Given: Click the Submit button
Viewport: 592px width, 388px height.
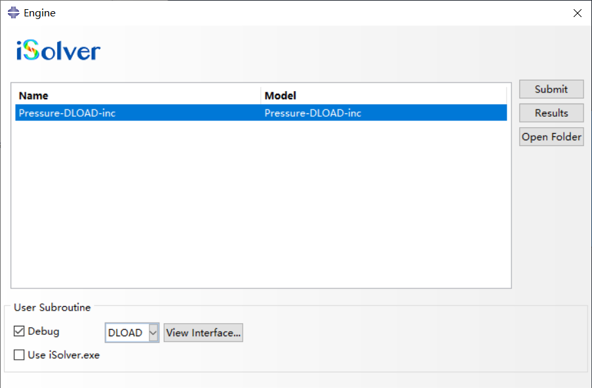Looking at the screenshot, I should pyautogui.click(x=551, y=89).
